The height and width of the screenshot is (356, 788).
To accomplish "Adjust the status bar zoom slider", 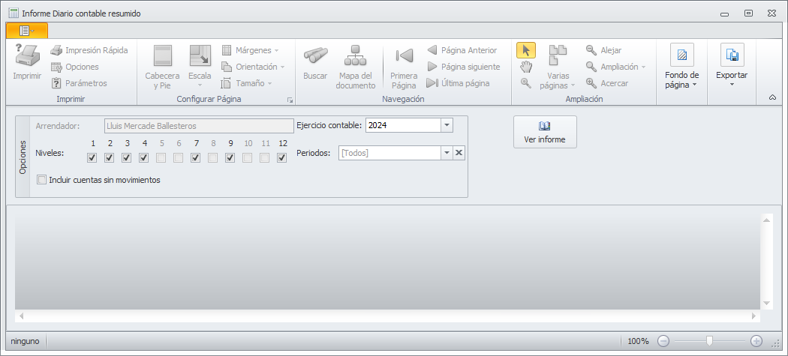I will pos(709,342).
